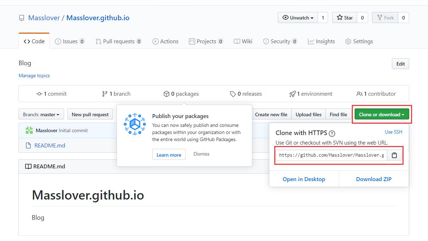Click Download ZIP
The height and width of the screenshot is (241, 428).
pos(374,179)
